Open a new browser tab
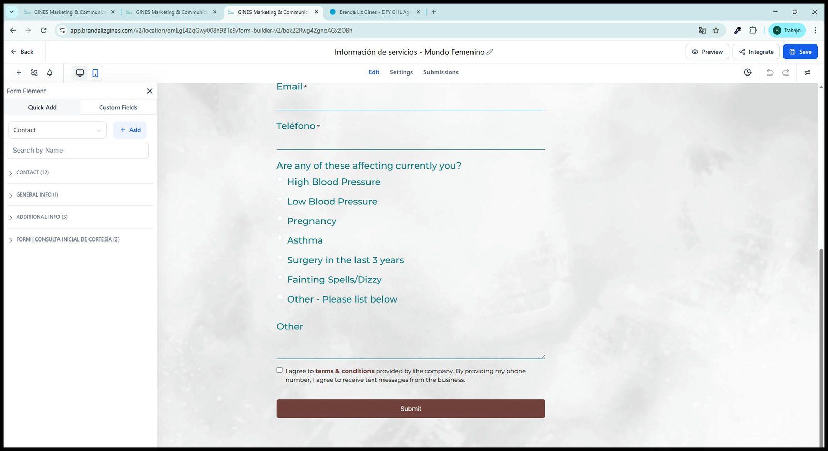The height and width of the screenshot is (451, 828). (x=434, y=12)
